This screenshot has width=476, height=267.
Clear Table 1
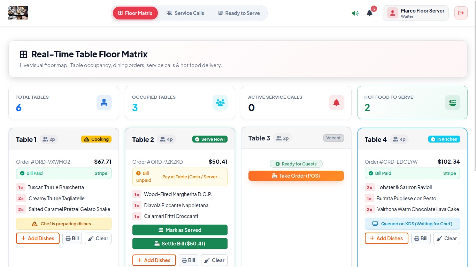coord(98,238)
